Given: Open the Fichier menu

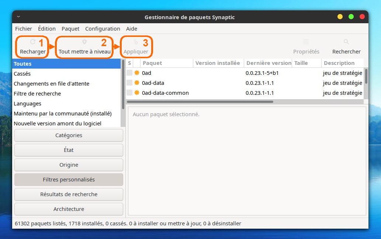Looking at the screenshot, I should (x=24, y=29).
